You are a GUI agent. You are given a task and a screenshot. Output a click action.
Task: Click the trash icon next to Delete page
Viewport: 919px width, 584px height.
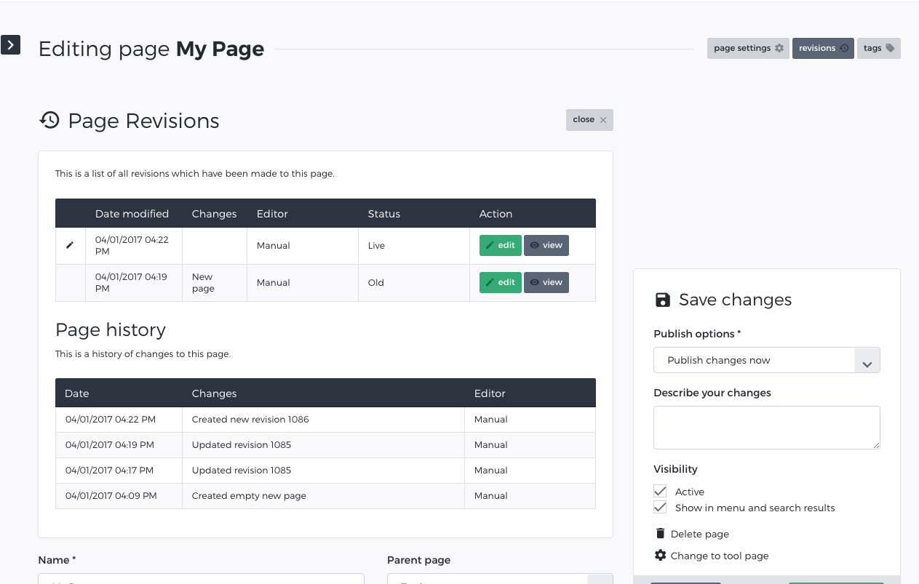[x=660, y=533]
